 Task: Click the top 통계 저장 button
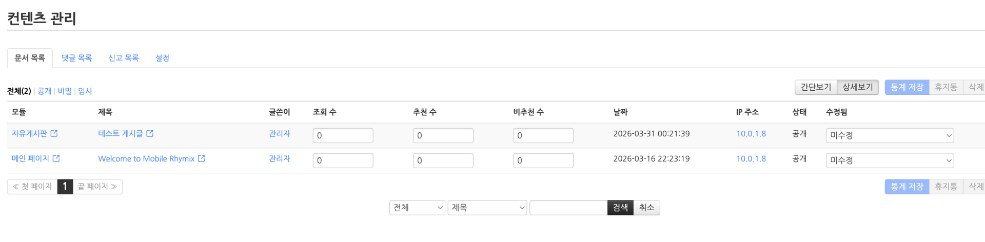click(907, 87)
